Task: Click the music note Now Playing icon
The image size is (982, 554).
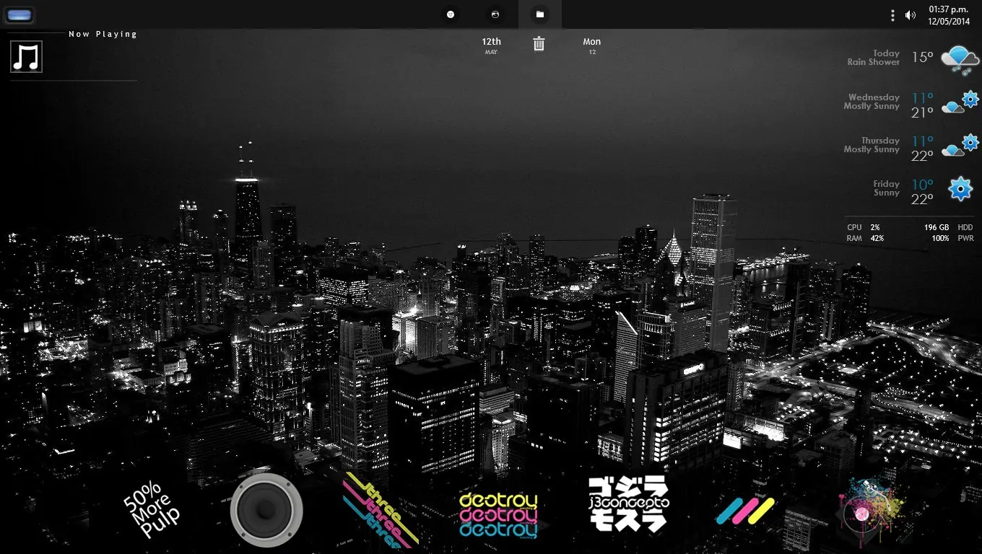Action: 27,56
